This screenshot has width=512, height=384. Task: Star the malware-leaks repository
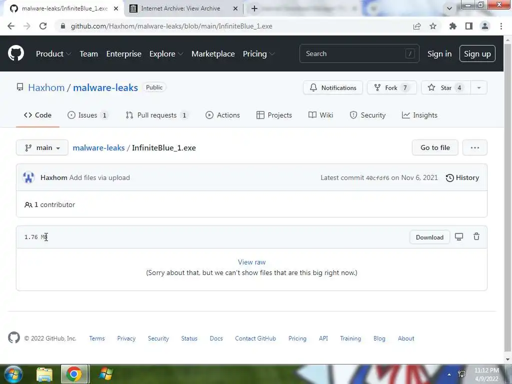(446, 87)
